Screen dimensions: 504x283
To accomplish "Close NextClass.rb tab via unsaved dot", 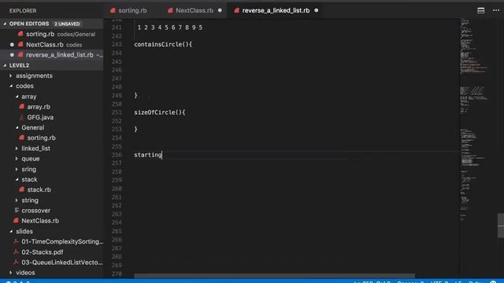I will 220,10.
